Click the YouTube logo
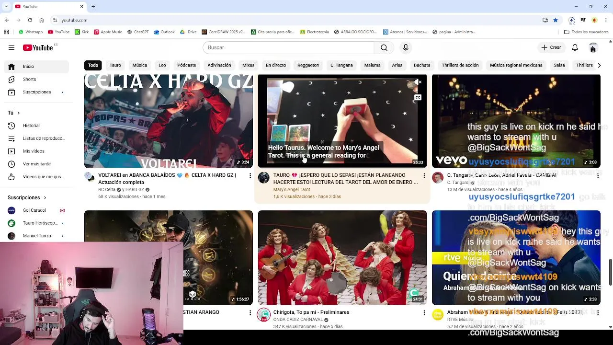Viewport: 613px width, 345px height. click(38, 47)
